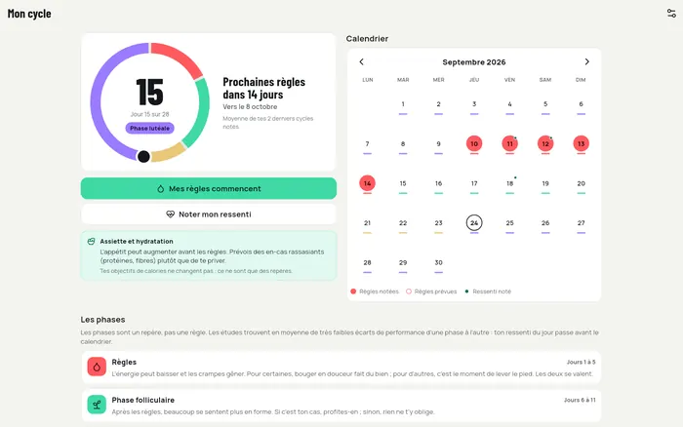Click the Phase lutéale badge
The height and width of the screenshot is (427, 683).
(150, 129)
